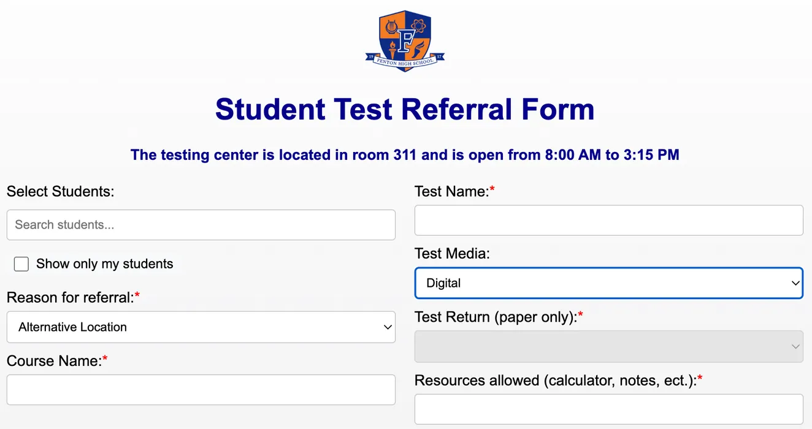This screenshot has width=812, height=429.
Task: Click the Student Test Referral Form heading
Action: point(405,109)
